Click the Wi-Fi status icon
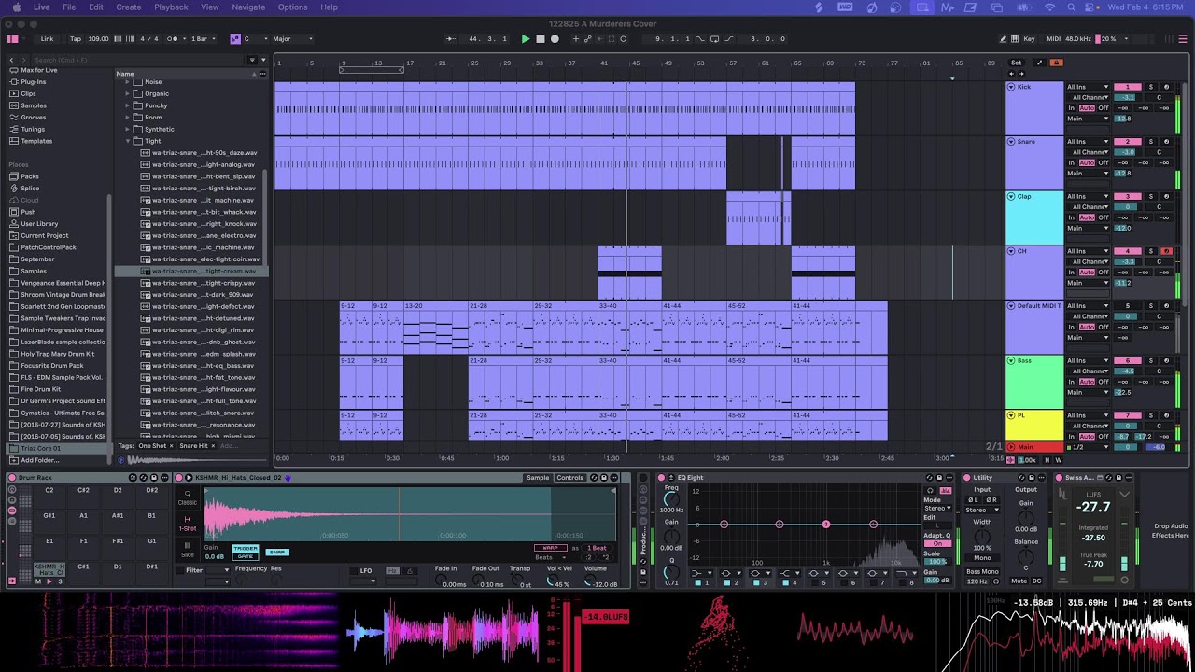 [x=1050, y=7]
